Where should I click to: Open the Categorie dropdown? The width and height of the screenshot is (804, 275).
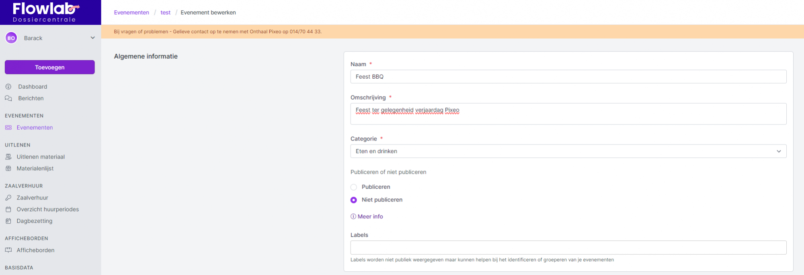[x=568, y=151]
